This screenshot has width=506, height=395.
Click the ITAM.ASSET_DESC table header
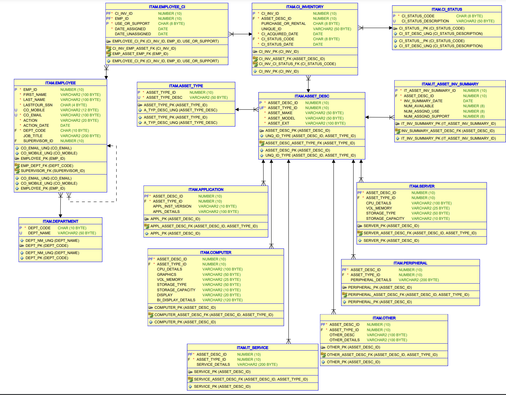(x=312, y=96)
